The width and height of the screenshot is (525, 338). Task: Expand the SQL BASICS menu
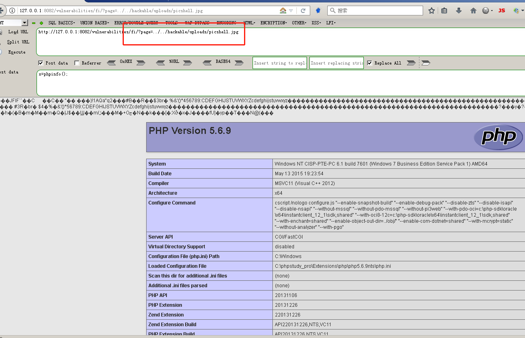coord(62,23)
